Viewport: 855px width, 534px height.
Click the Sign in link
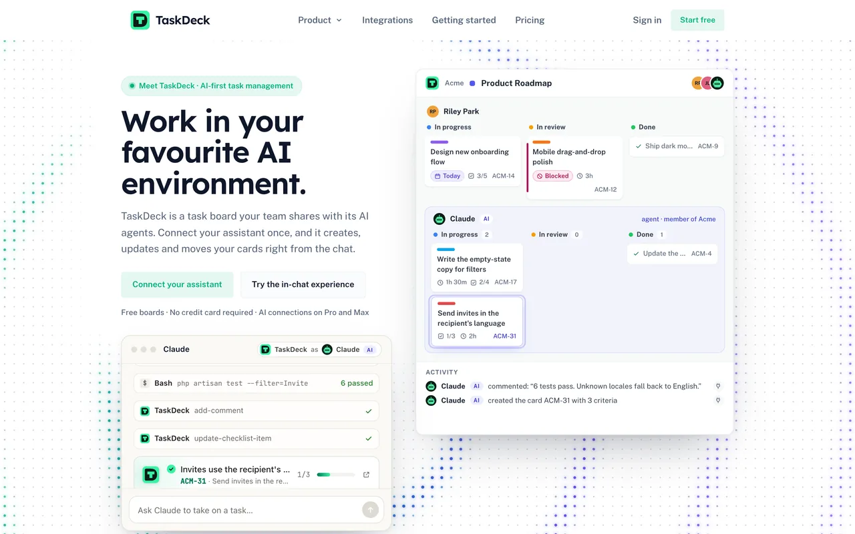[647, 20]
